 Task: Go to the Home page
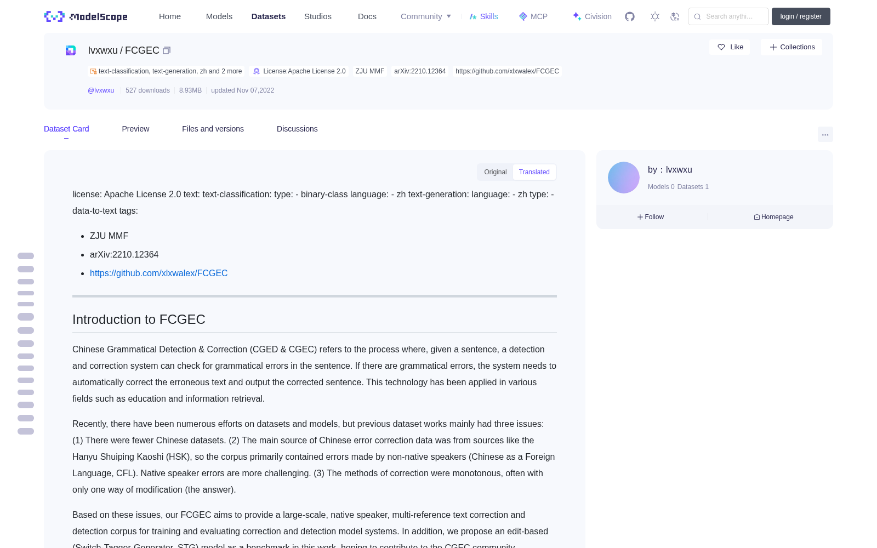tap(170, 16)
